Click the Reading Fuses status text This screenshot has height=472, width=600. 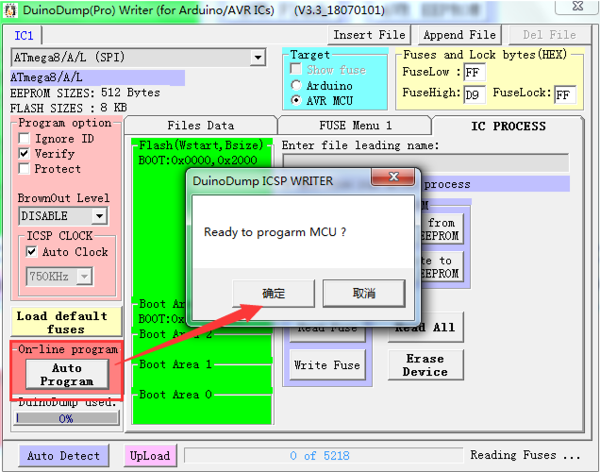pyautogui.click(x=525, y=455)
